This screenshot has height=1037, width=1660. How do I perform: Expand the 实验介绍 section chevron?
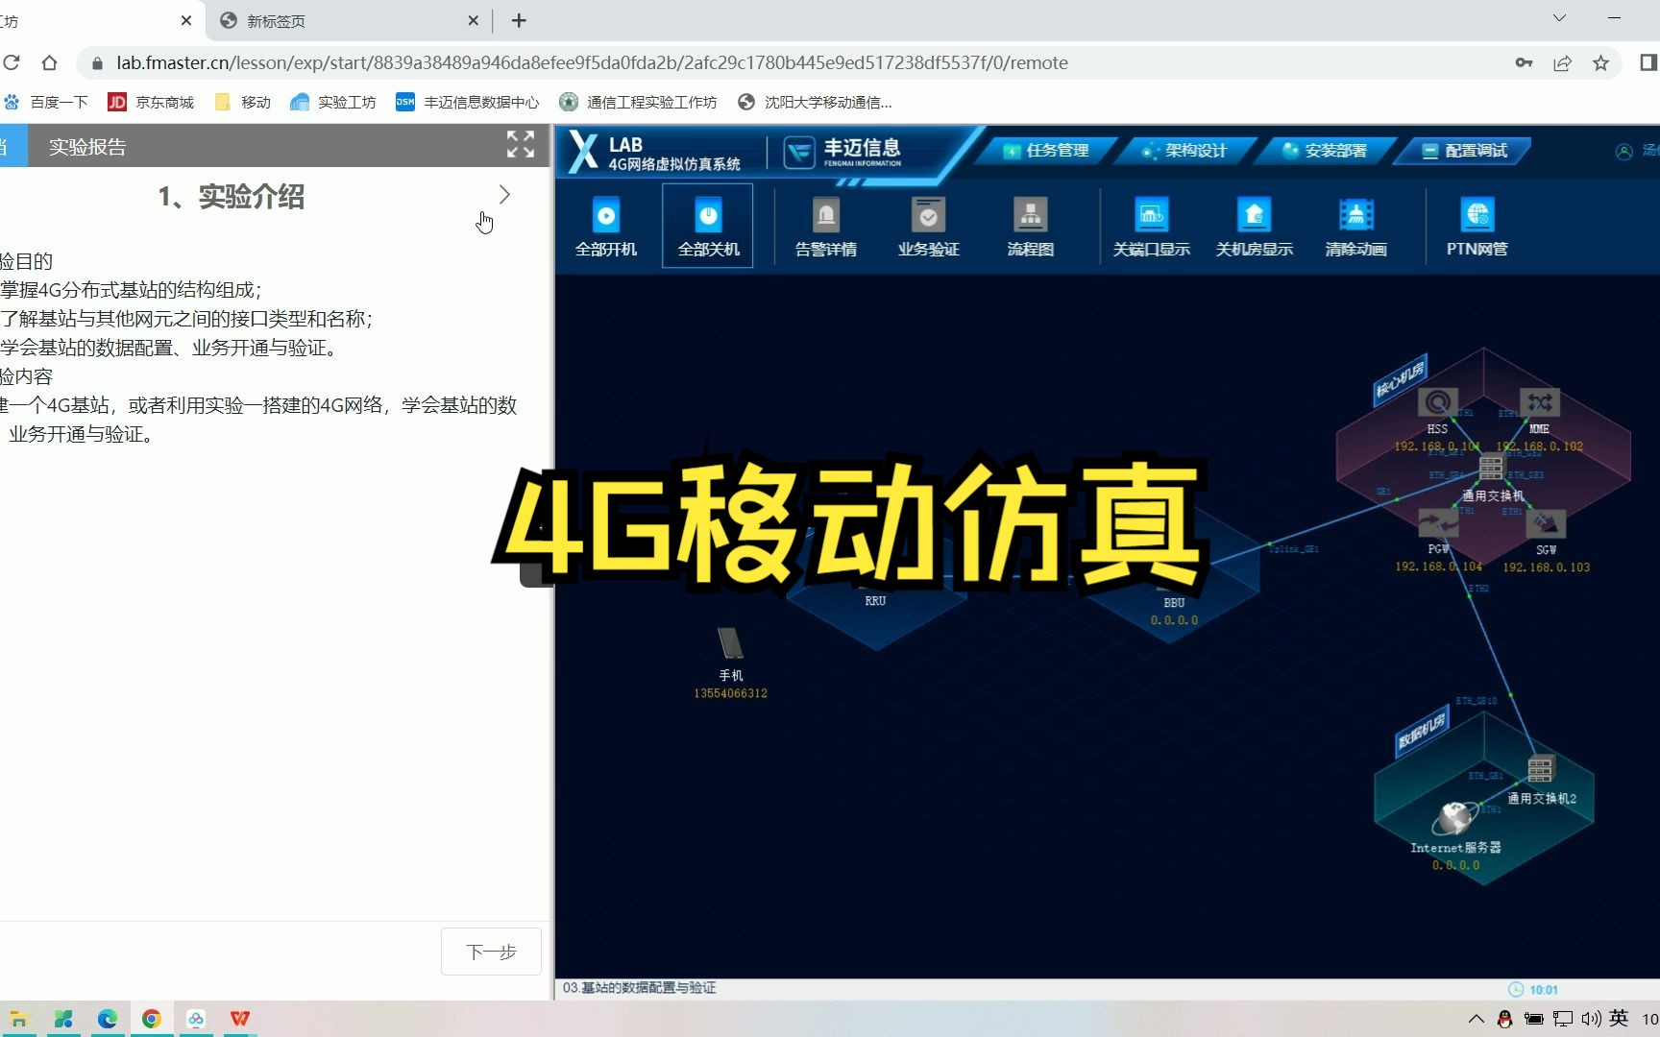click(505, 195)
